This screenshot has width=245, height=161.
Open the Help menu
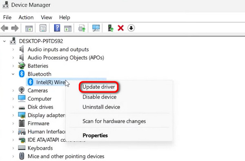tap(65, 17)
